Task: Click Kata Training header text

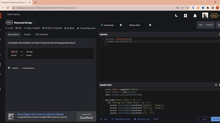Action: [14, 14]
